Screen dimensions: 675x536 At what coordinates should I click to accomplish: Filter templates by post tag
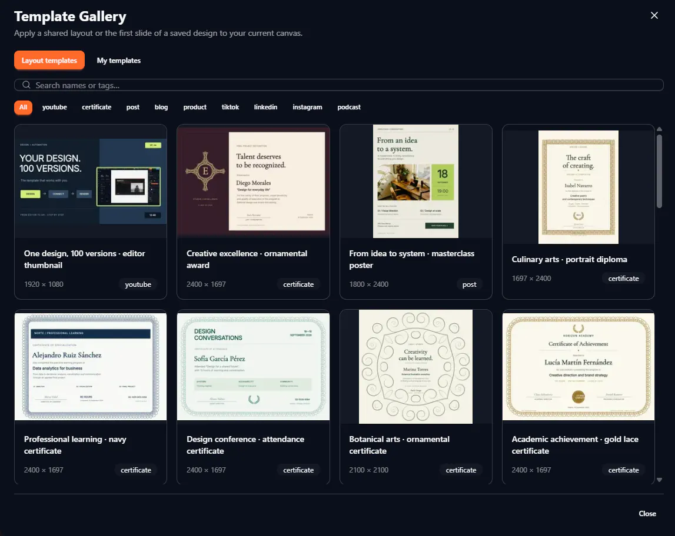point(133,107)
